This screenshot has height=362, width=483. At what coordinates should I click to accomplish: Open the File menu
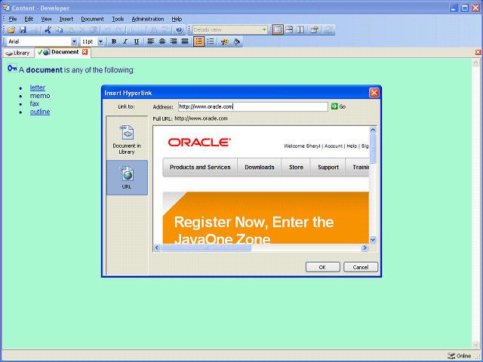13,19
